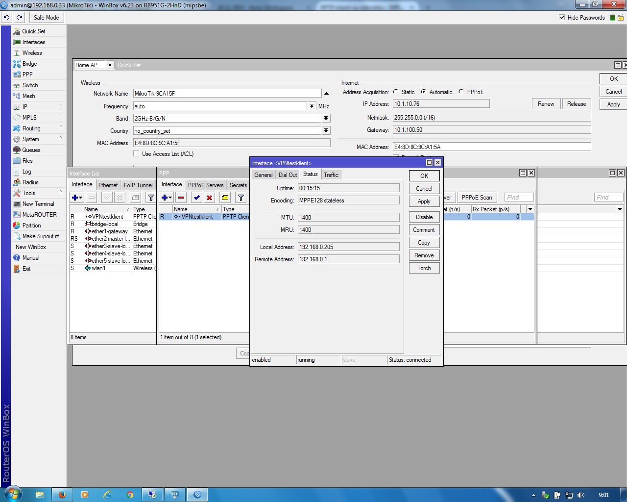This screenshot has width=627, height=502.
Task: Click PPPoE Scan button
Action: pos(477,198)
